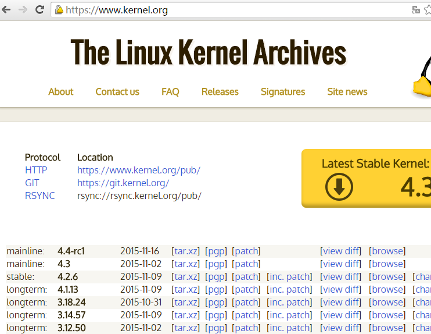Navigate to Releases
The height and width of the screenshot is (334, 431).
click(220, 92)
